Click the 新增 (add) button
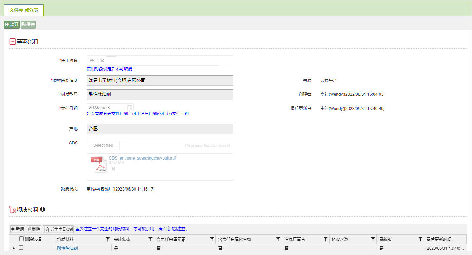The height and width of the screenshot is (255, 472). (x=18, y=229)
